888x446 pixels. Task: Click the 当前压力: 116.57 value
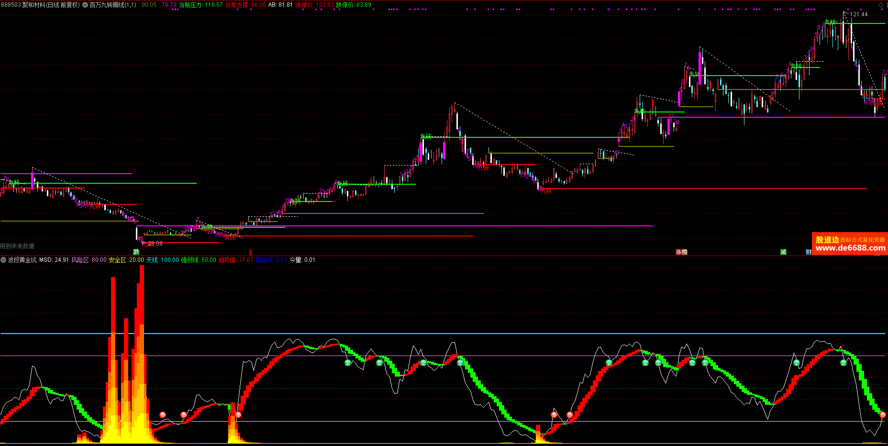(x=200, y=5)
